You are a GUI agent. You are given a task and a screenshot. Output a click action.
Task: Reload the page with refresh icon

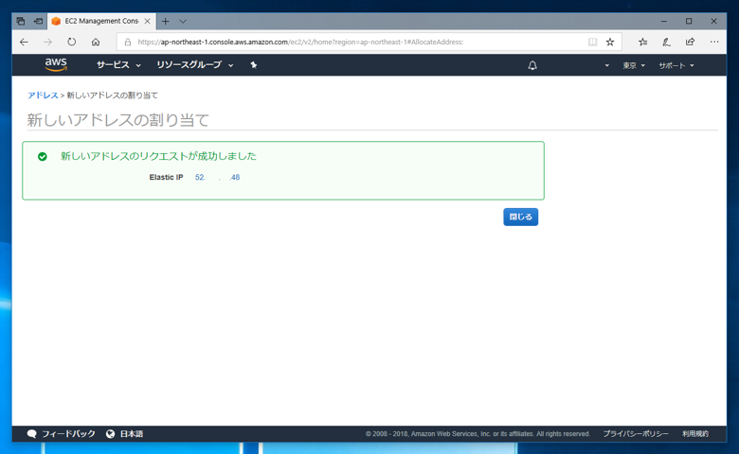pos(72,42)
